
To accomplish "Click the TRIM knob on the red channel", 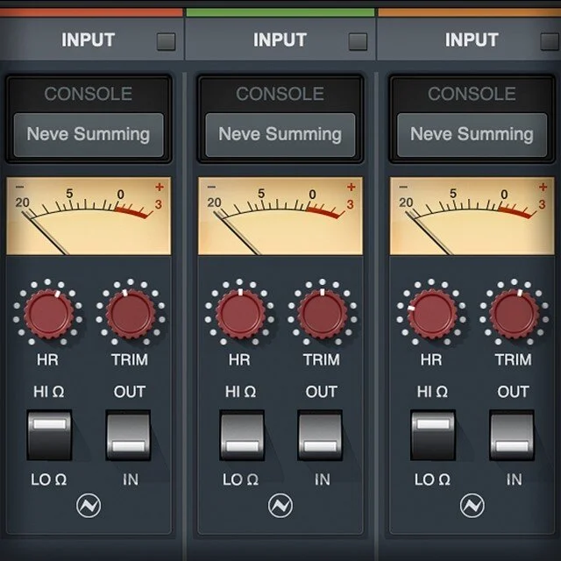I will point(131,314).
